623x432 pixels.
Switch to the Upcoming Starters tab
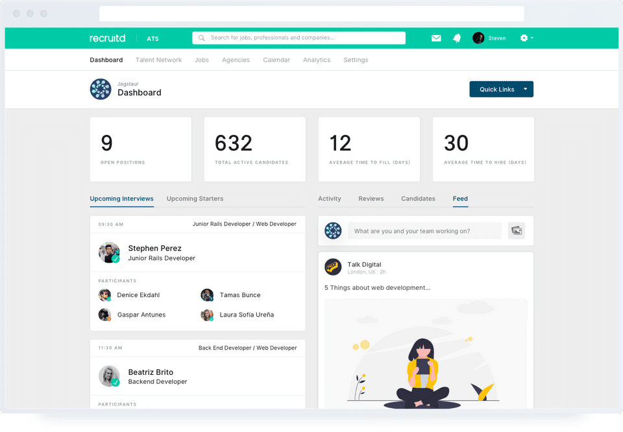195,198
